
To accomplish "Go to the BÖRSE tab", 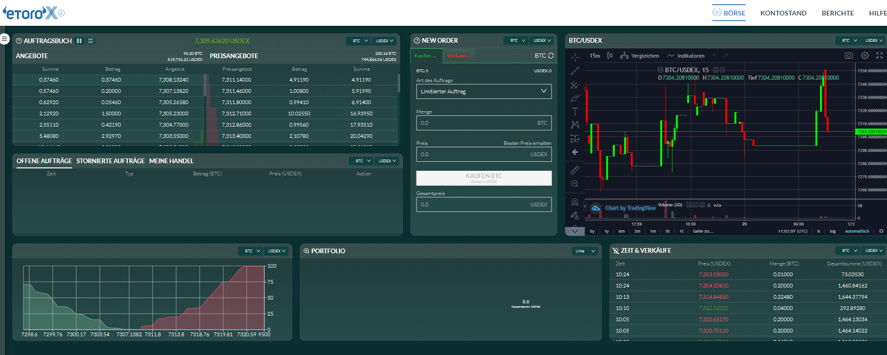I will (729, 13).
